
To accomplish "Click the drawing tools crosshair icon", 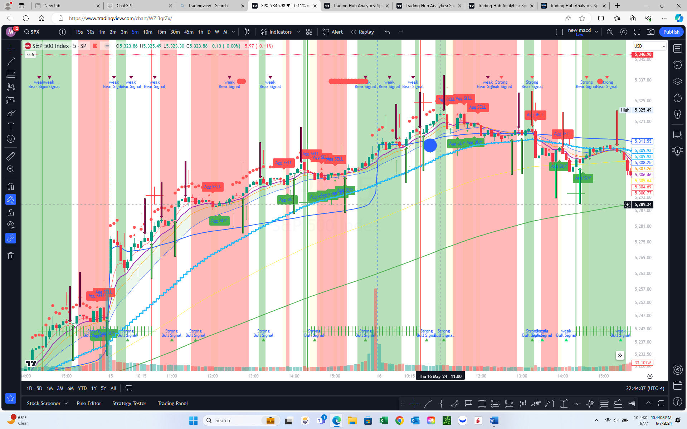I will point(10,48).
